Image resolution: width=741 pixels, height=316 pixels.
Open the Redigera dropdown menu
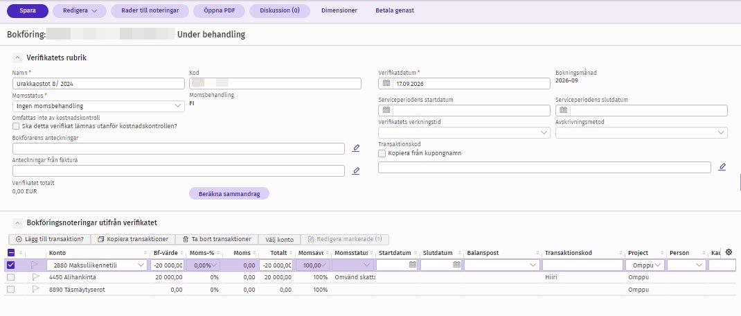80,10
